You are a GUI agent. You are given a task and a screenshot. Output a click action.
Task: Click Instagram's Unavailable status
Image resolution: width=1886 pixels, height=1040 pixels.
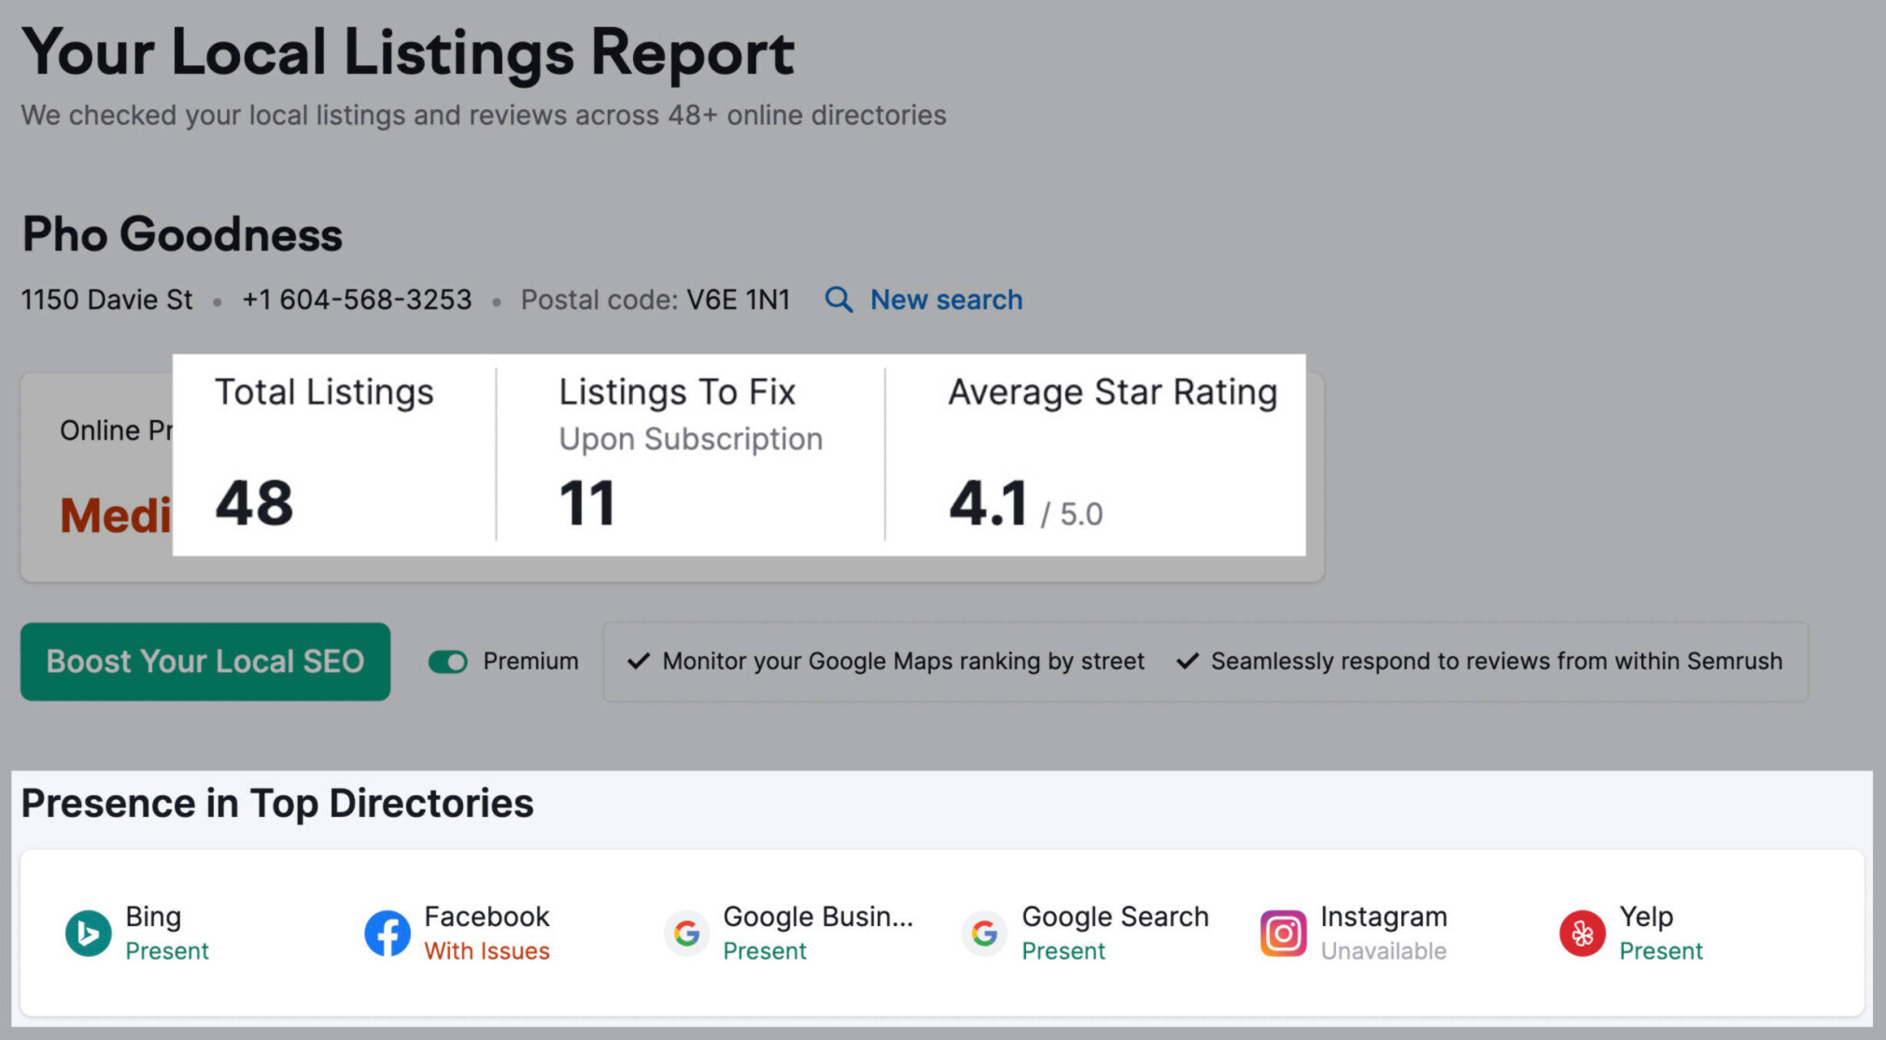tap(1384, 951)
